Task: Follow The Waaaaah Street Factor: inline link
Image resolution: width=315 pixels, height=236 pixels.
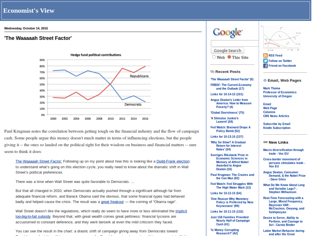Action: click(39, 161)
